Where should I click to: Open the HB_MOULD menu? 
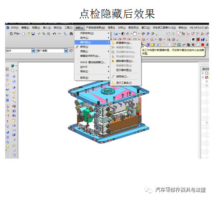coord(199,28)
